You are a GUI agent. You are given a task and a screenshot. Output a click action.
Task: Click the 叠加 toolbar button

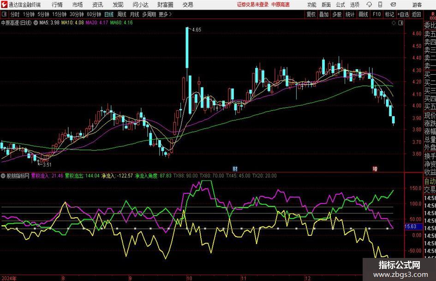324,14
